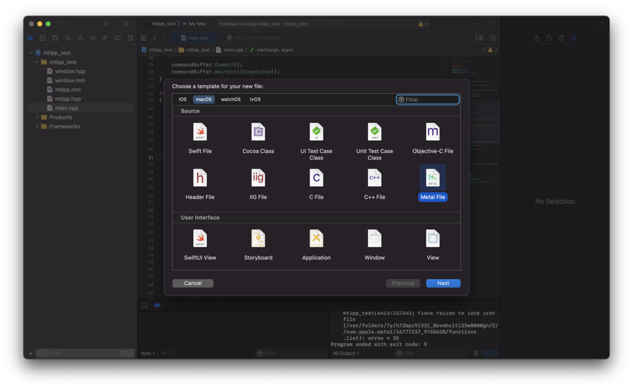Image resolution: width=633 pixels, height=390 pixels.
Task: Toggle source-controlled files filter in navigator
Action: click(x=130, y=353)
